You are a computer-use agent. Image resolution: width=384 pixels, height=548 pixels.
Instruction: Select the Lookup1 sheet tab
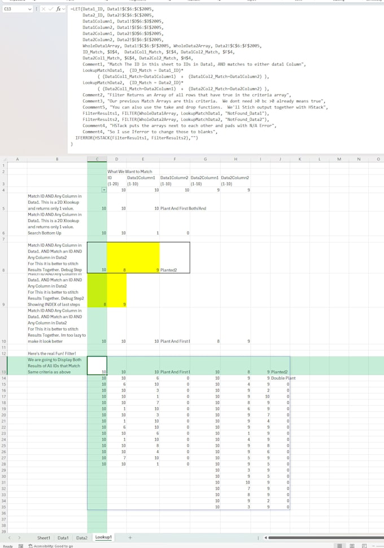click(x=103, y=537)
